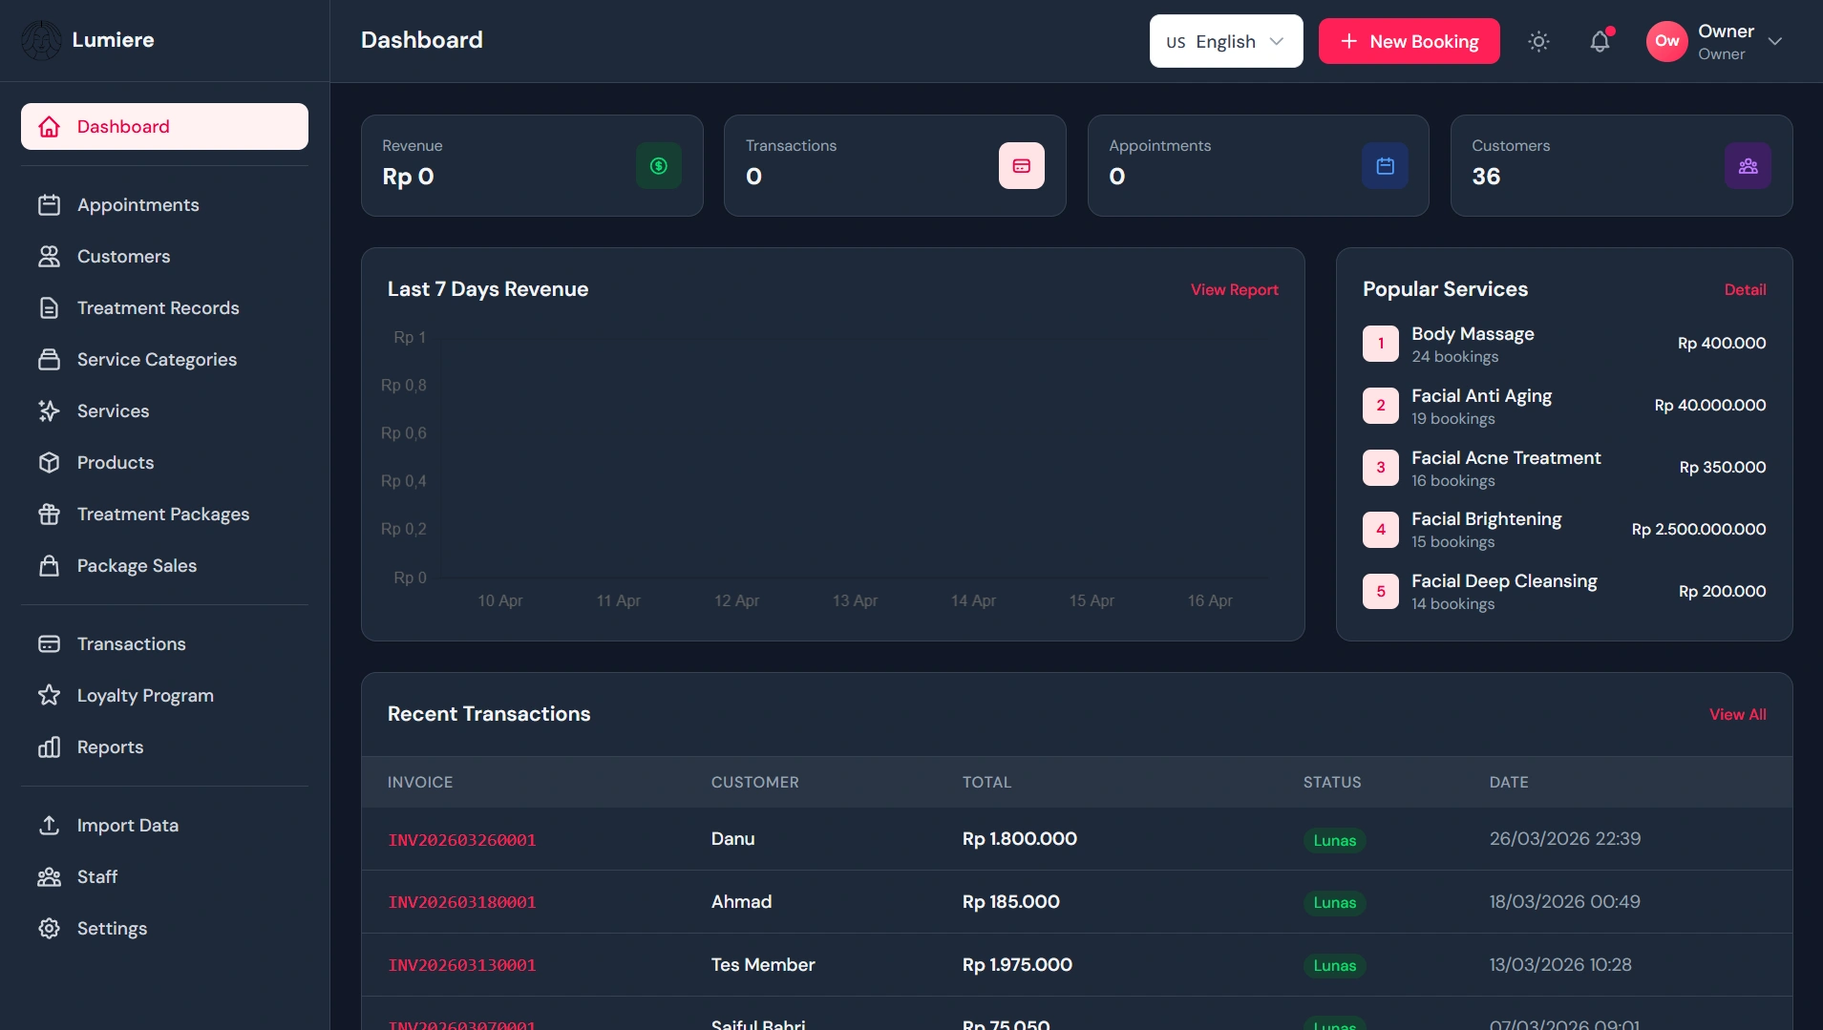1823x1030 pixels.
Task: Expand the Owner account menu chevron
Action: [1775, 41]
